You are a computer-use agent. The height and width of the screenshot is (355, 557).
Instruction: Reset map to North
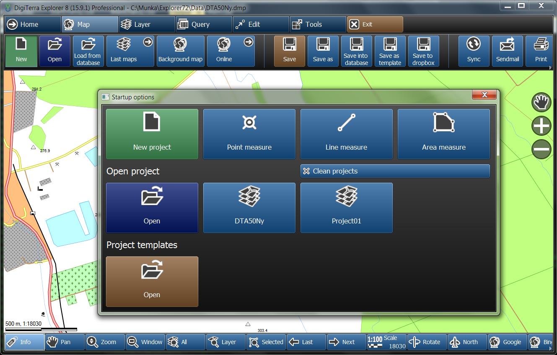click(x=467, y=342)
